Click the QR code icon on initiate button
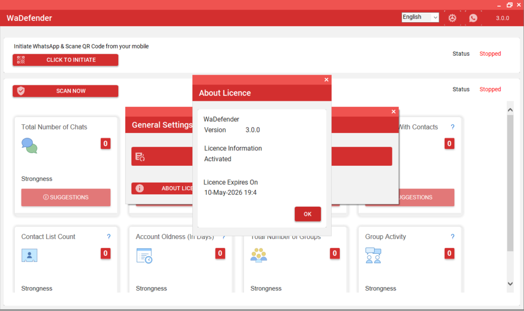Image resolution: width=524 pixels, height=311 pixels. tap(20, 60)
